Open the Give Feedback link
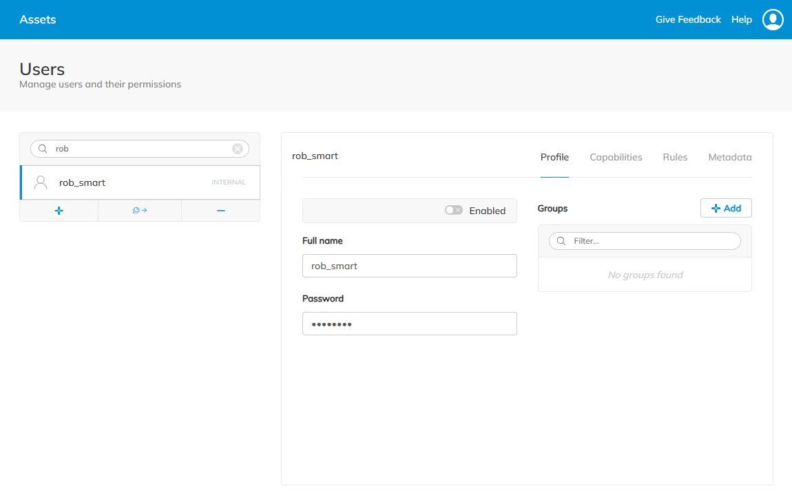The width and height of the screenshot is (792, 504). pyautogui.click(x=688, y=19)
